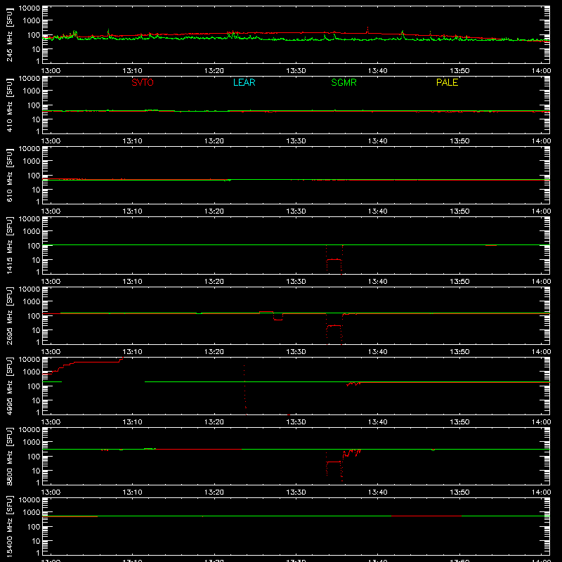
Task: Click the 10000 tick label on the 245 MHz axis
Action: (x=30, y=8)
